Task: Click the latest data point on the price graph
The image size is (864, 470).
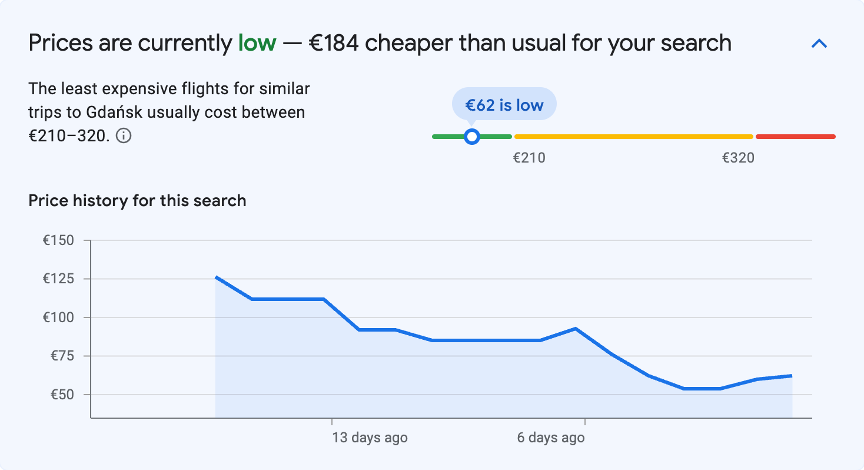Action: pyautogui.click(x=792, y=375)
